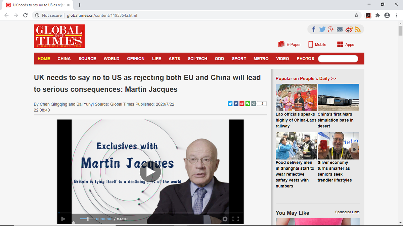Screen dimensions: 403x226
Task: Open the SOURCE section
Action: tap(87, 59)
